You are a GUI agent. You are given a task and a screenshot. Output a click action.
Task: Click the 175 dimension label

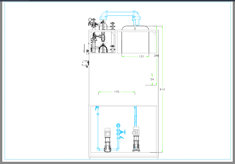click(x=117, y=92)
